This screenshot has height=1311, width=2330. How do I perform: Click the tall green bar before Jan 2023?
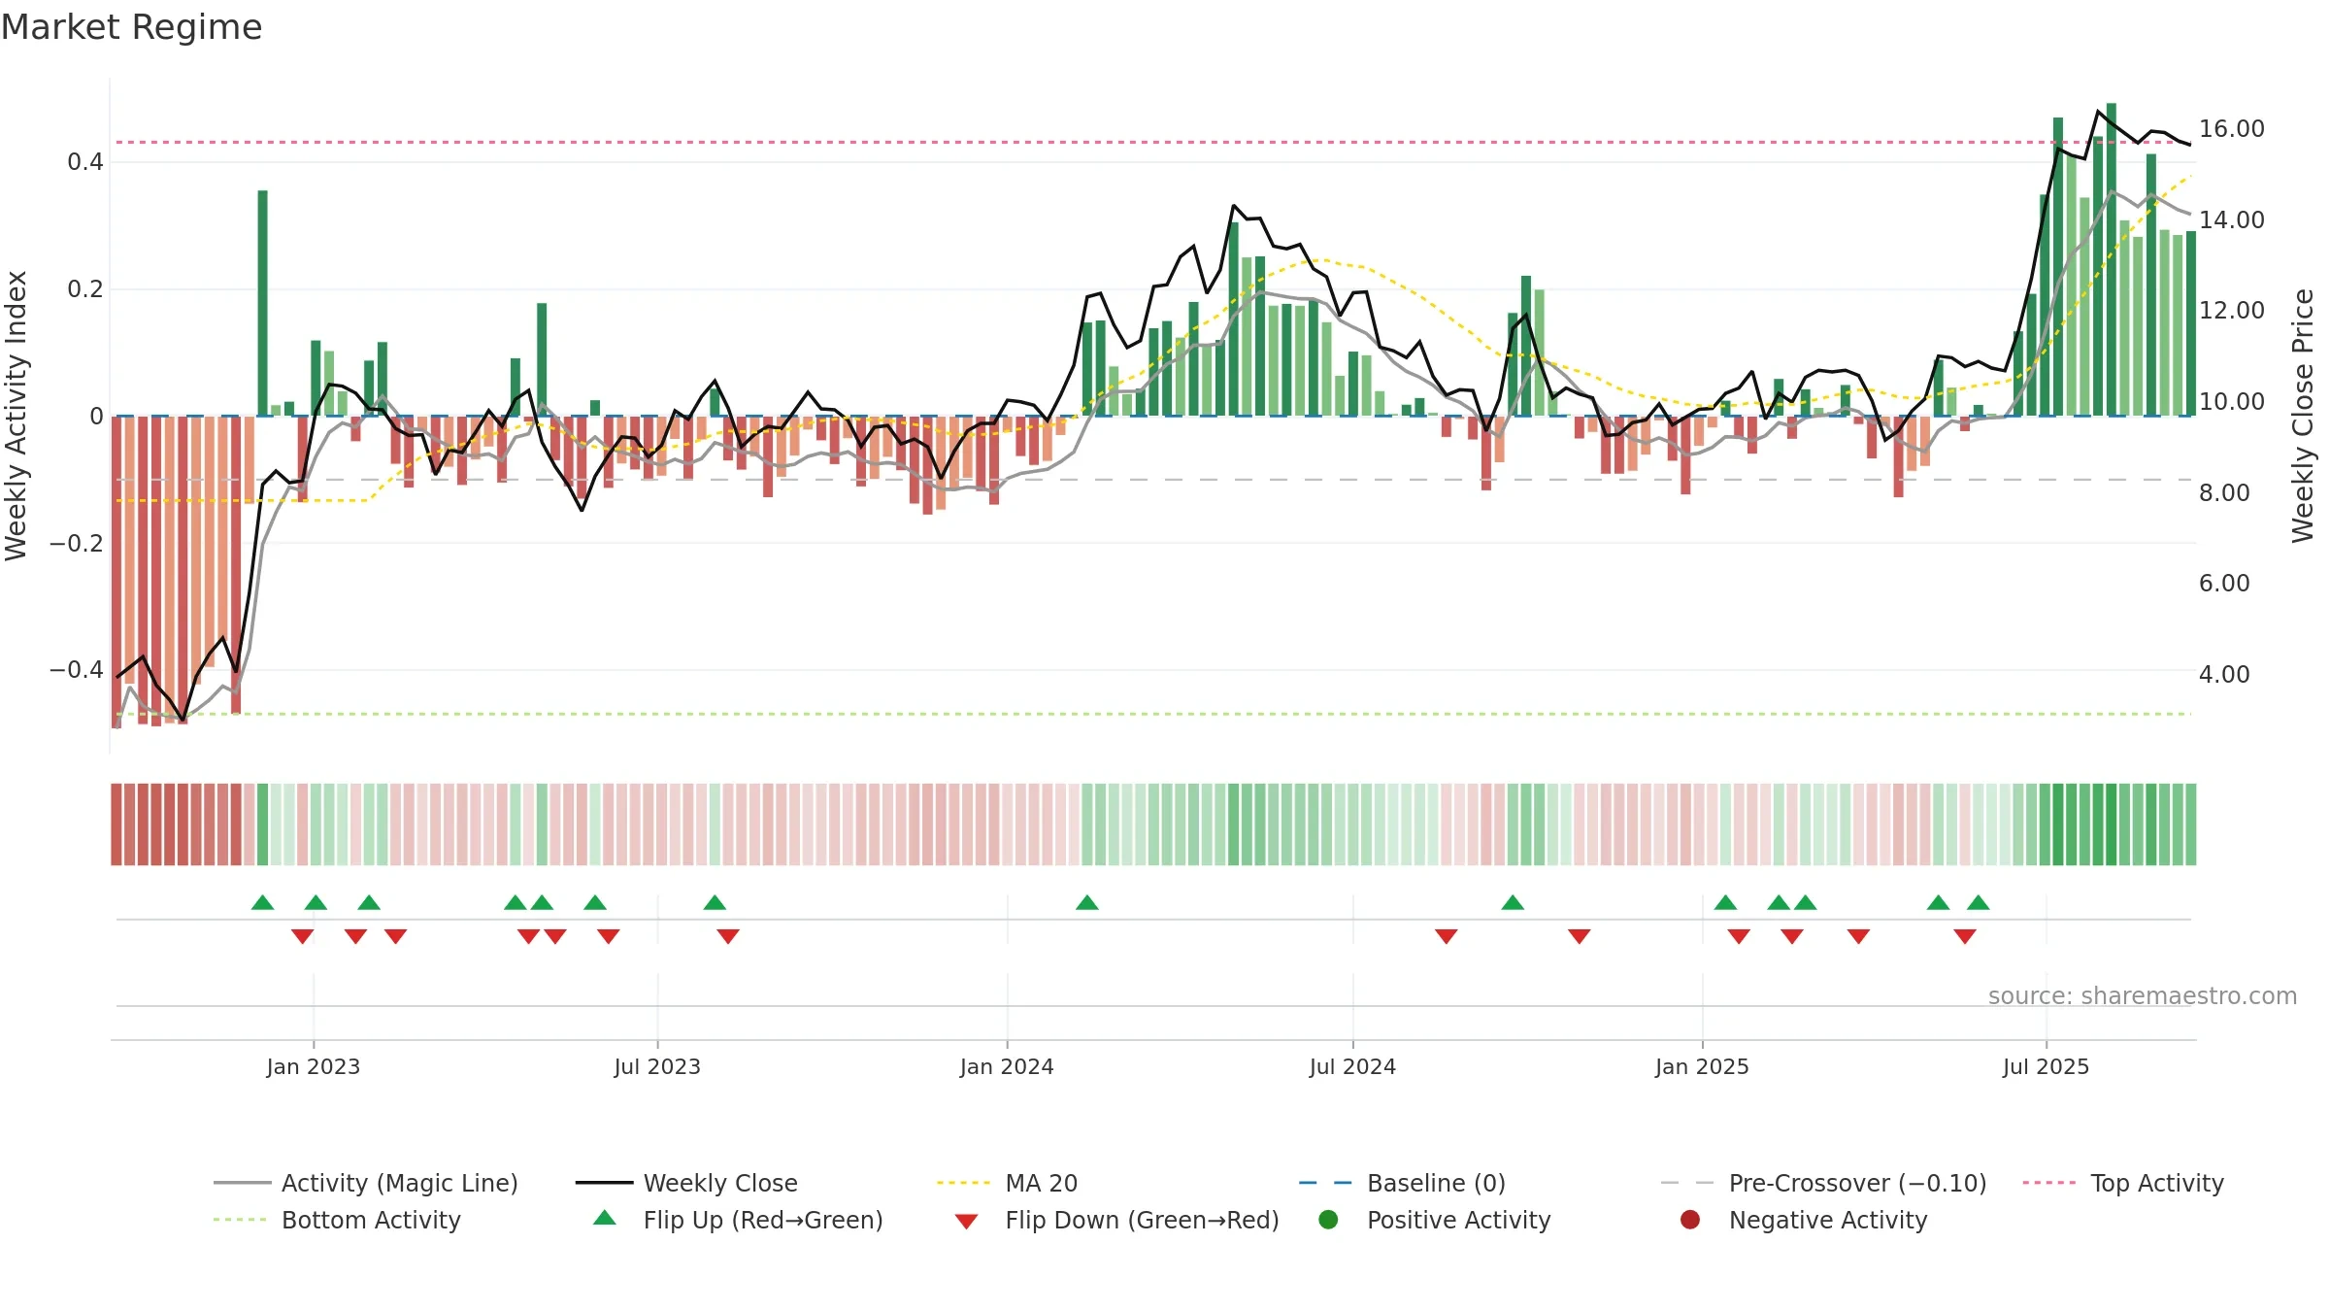tap(263, 303)
